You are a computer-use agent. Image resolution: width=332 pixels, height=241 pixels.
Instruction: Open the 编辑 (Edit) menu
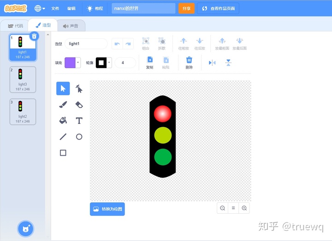(x=71, y=8)
